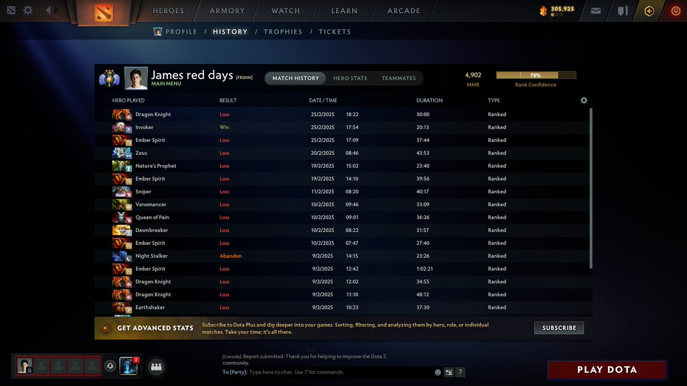
Task: Click the Dota Plus icon on the Advanced Stats banner
Action: [x=106, y=328]
